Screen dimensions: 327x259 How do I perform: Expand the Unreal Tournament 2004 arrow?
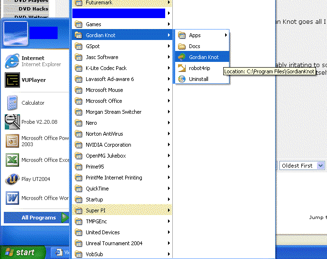coord(168,243)
